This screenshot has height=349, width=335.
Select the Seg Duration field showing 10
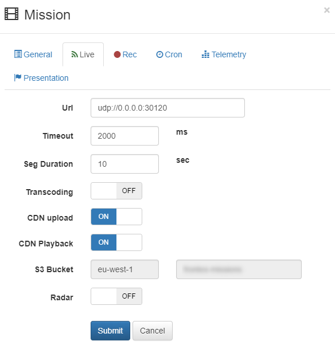(x=124, y=164)
